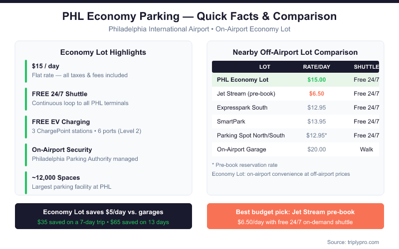The height and width of the screenshot is (249, 399).
Task: Click the $6.50 Jet Stream rate
Action: (317, 94)
